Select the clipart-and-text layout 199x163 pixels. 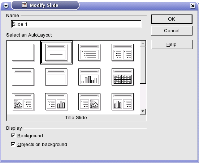[23, 102]
